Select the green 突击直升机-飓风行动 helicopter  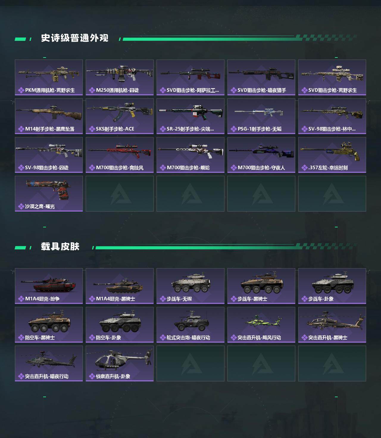pyautogui.click(x=261, y=325)
